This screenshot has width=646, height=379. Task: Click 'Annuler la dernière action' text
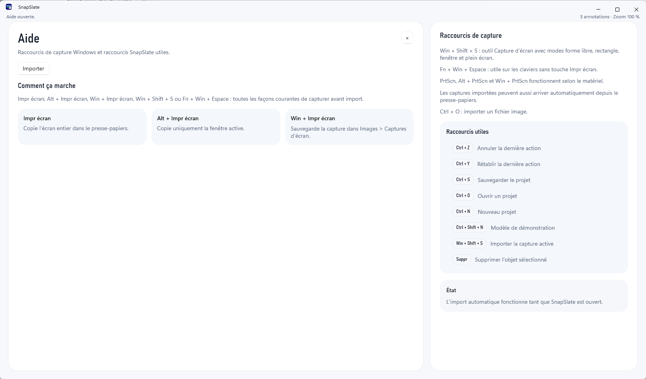509,148
